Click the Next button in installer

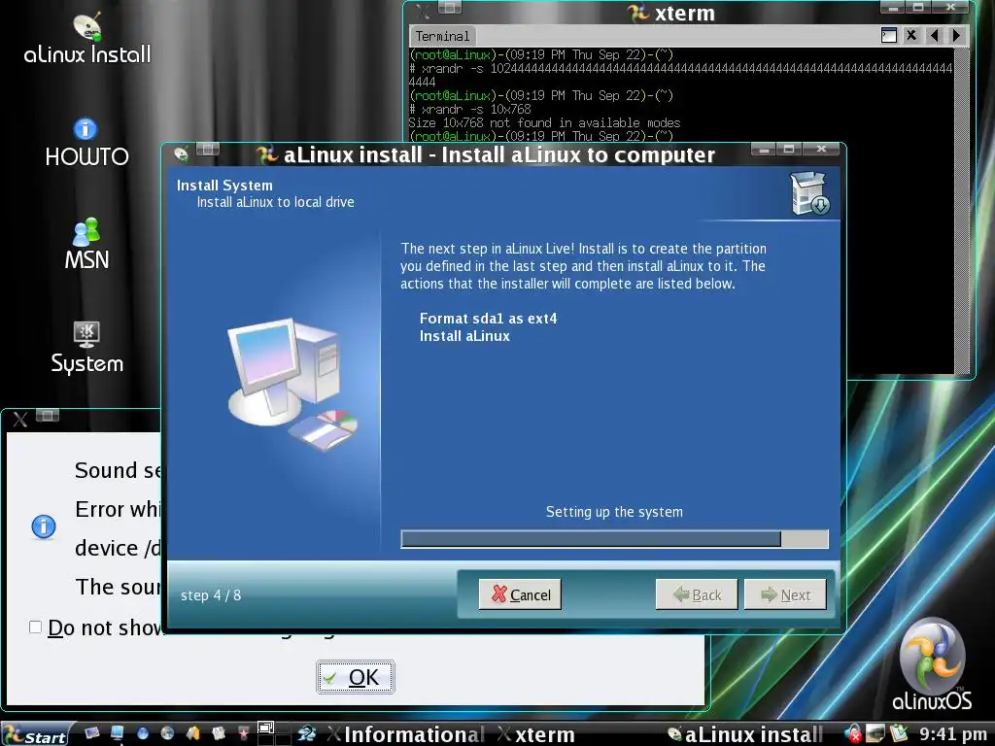click(785, 594)
